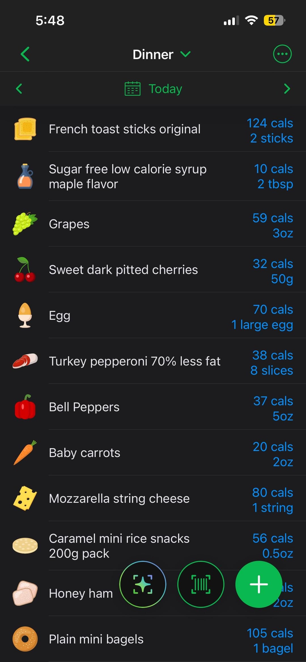The height and width of the screenshot is (662, 306).
Task: Open the Egg food entry
Action: pyautogui.click(x=59, y=316)
